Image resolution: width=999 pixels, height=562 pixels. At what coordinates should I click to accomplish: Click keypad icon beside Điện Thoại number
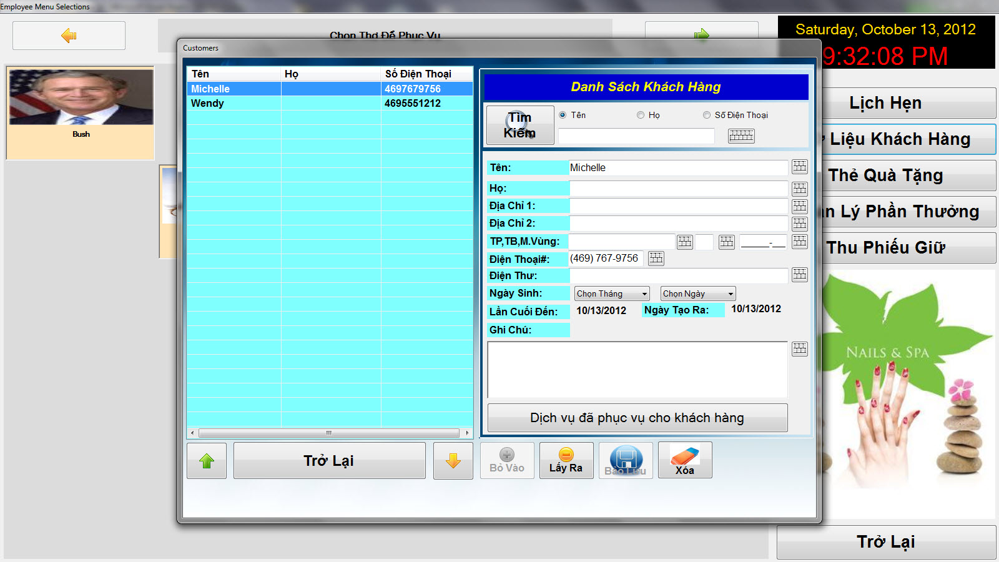point(656,259)
